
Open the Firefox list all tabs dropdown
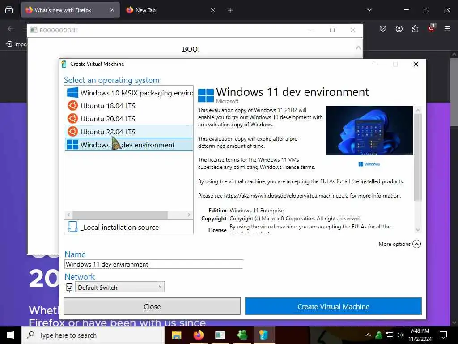tap(369, 10)
